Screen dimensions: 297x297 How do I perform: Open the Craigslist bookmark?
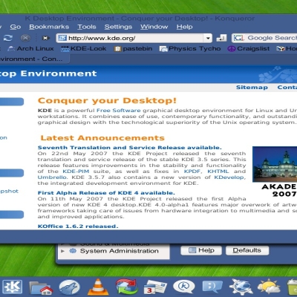(249, 48)
